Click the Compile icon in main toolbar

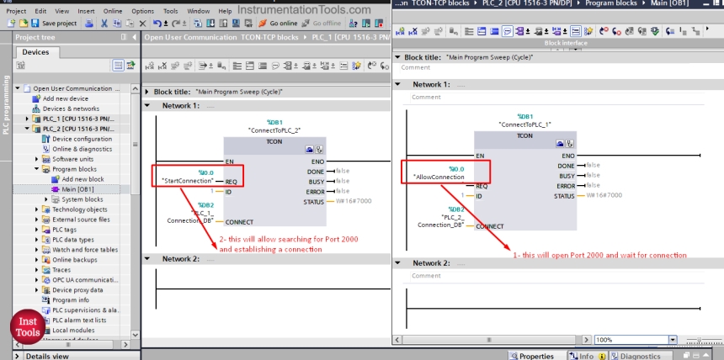(198, 23)
